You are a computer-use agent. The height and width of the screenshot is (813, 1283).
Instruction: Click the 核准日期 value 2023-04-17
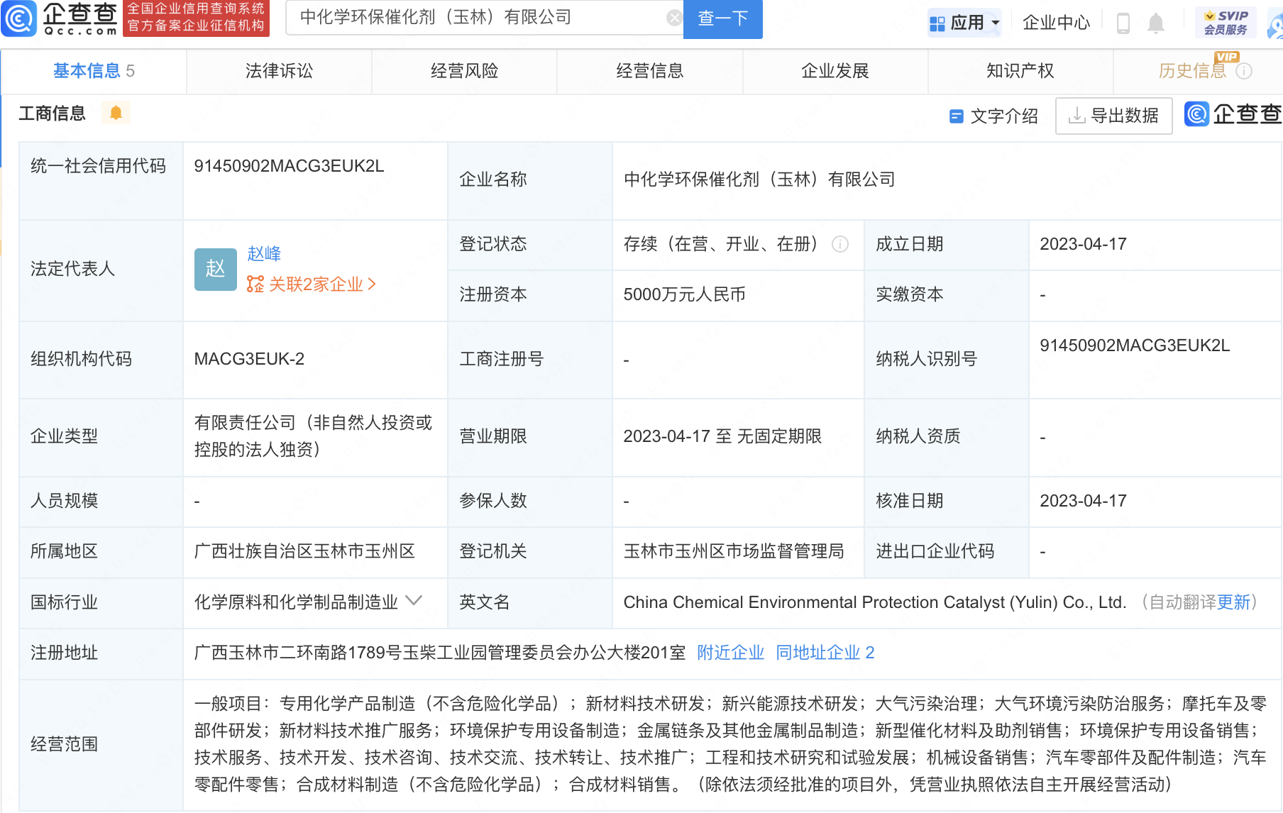[x=1083, y=501]
